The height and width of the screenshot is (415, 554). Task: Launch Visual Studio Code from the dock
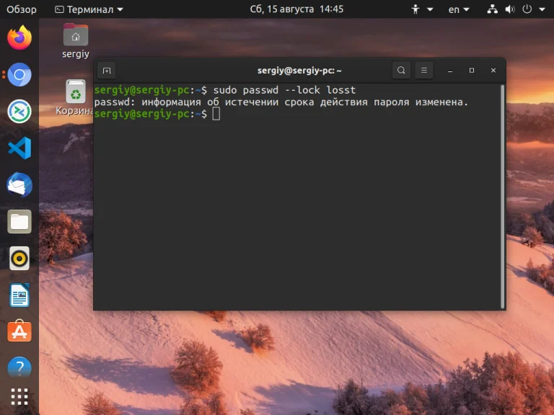click(x=19, y=148)
